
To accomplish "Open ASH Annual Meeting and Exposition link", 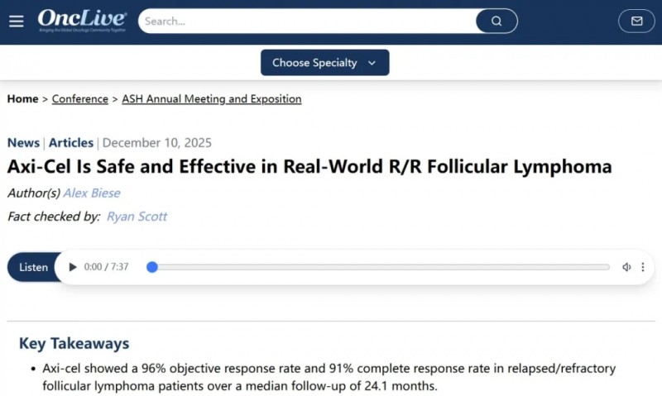I will click(x=211, y=99).
